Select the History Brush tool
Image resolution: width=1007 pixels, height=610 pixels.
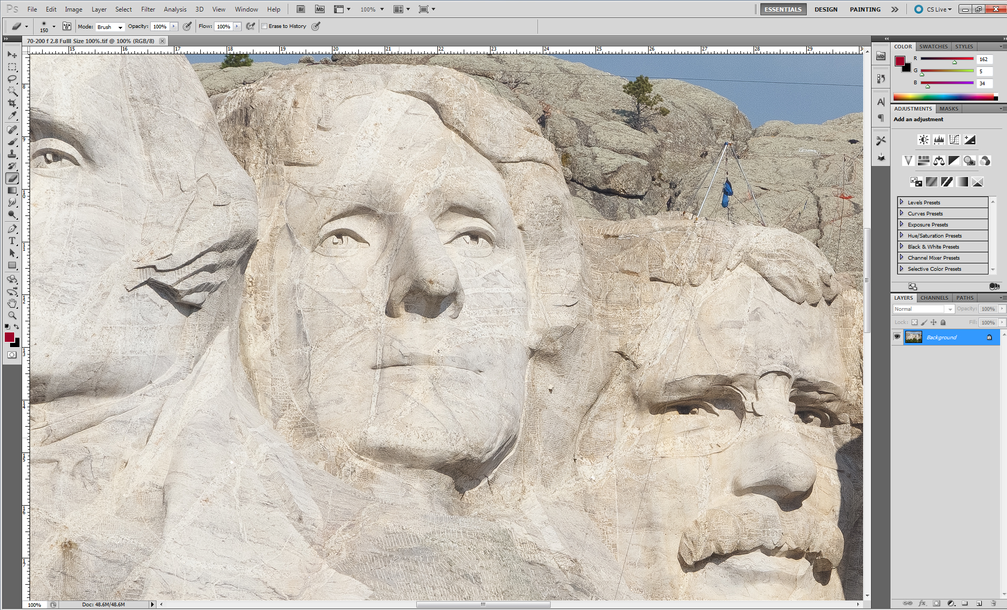click(x=12, y=166)
